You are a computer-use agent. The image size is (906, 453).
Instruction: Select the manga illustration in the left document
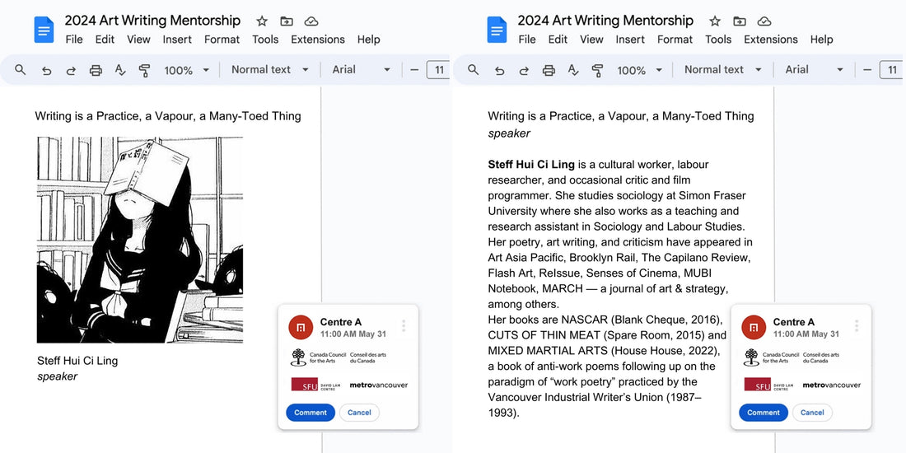[140, 240]
